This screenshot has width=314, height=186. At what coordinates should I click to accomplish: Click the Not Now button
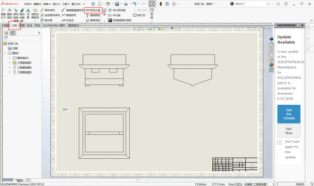289,131
